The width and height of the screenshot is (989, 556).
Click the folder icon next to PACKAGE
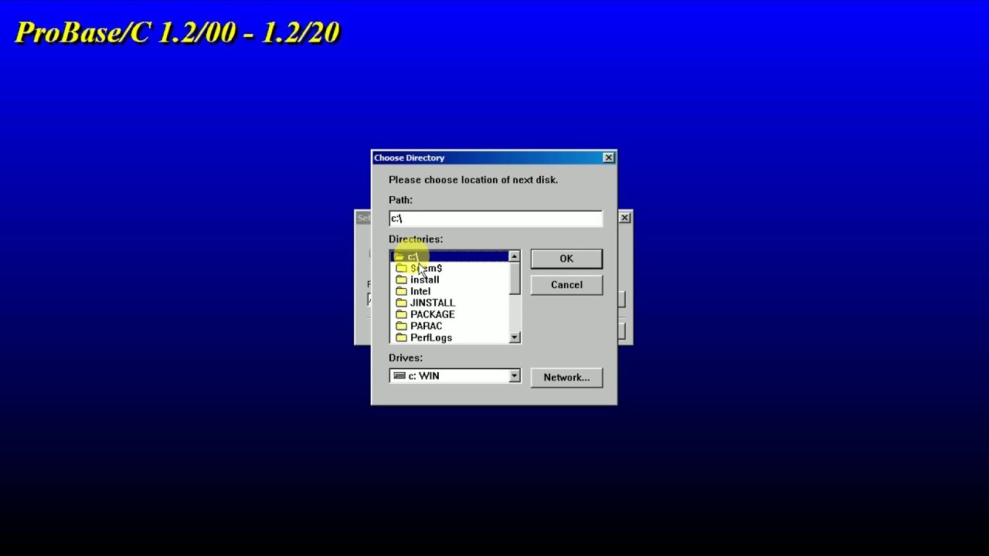point(401,314)
